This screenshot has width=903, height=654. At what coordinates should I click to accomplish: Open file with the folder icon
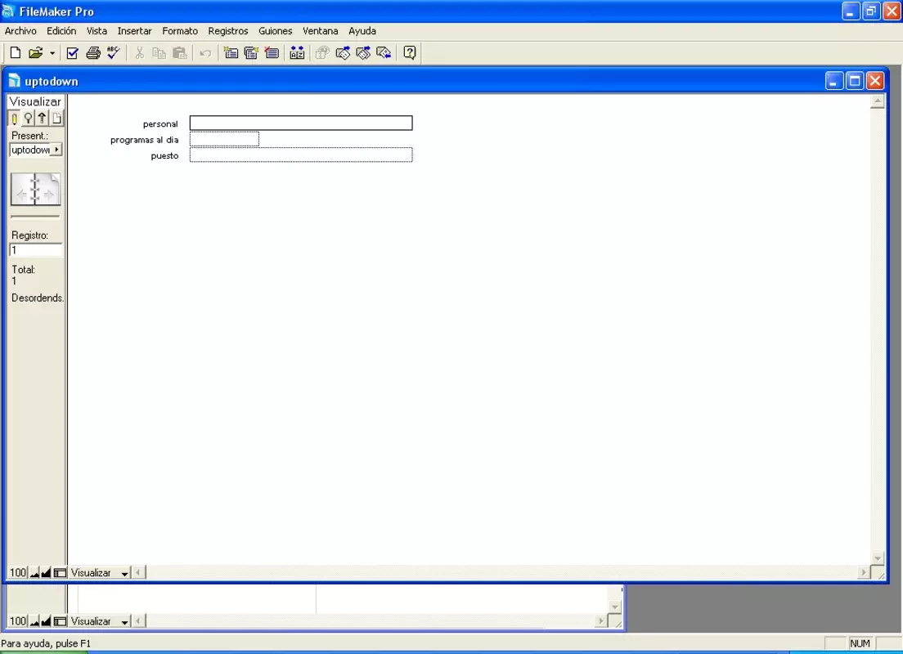(36, 53)
